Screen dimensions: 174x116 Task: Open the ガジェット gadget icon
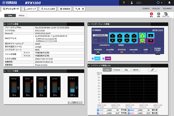[x=166, y=15]
